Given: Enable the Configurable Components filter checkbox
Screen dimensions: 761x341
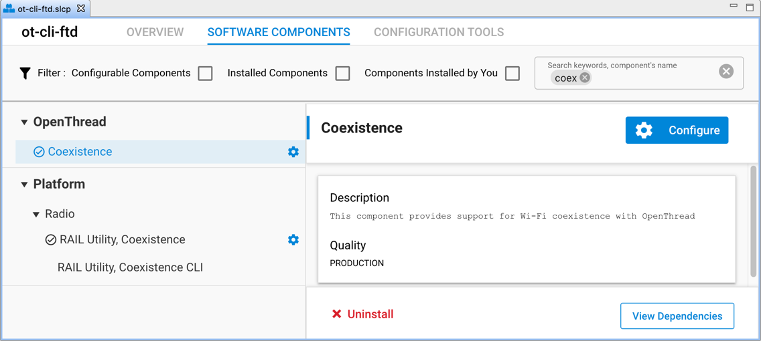Looking at the screenshot, I should tap(206, 73).
